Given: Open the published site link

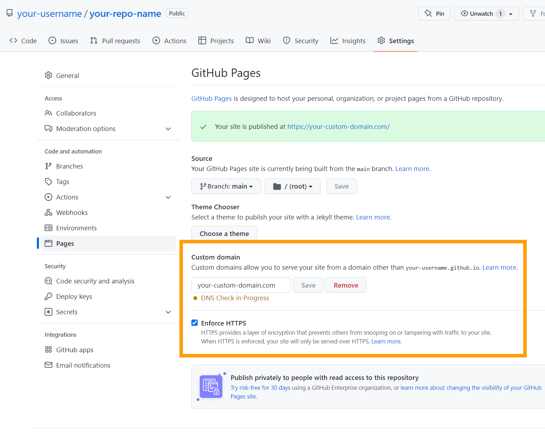Looking at the screenshot, I should click(338, 126).
